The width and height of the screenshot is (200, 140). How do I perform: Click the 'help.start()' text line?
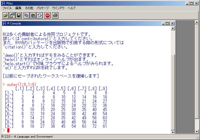point(58,63)
